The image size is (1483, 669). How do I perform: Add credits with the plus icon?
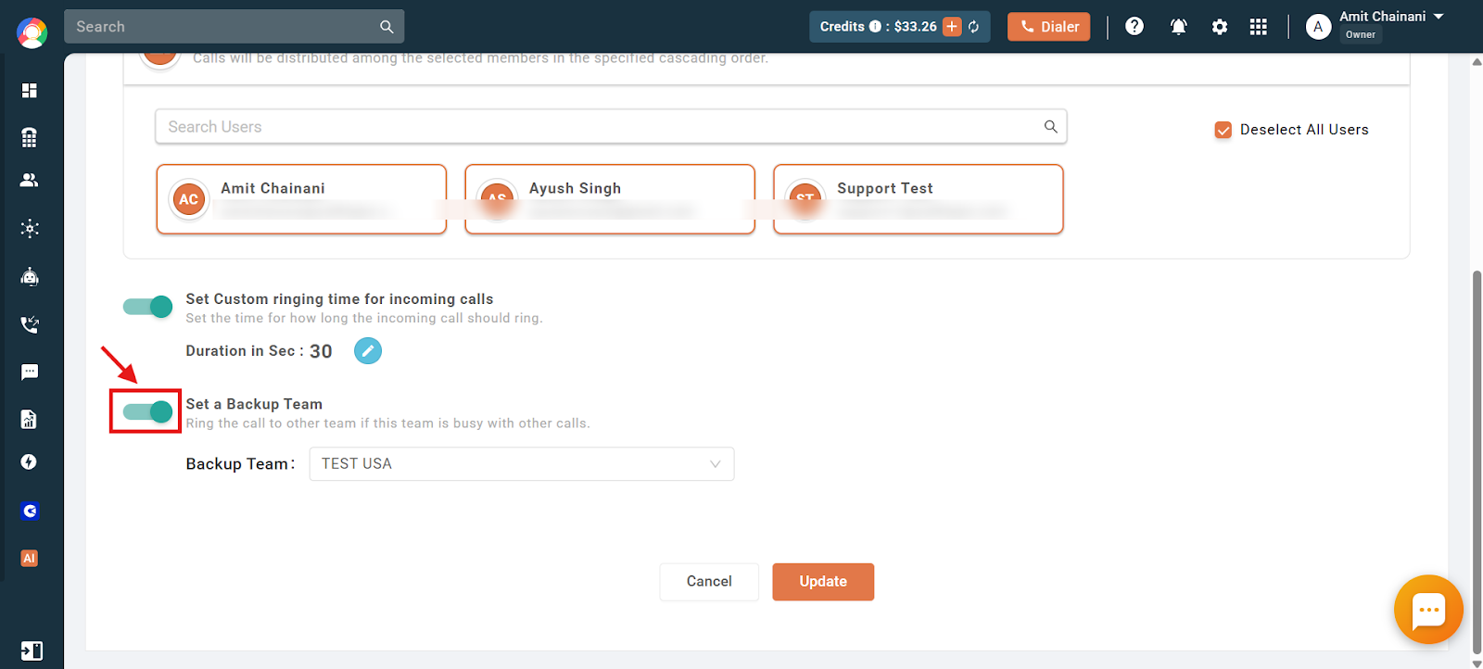952,27
